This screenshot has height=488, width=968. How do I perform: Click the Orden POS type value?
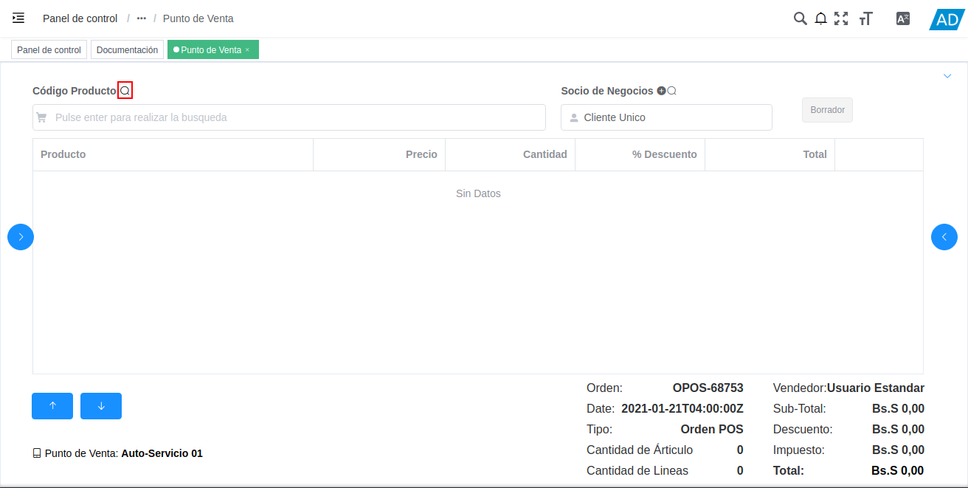(712, 429)
